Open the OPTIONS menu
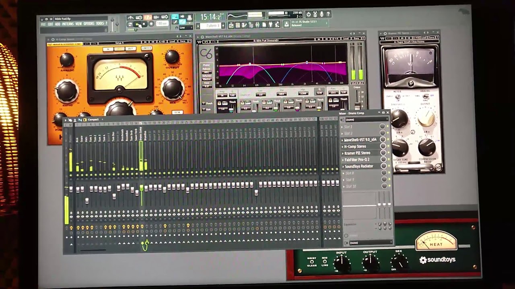This screenshot has height=289, width=515. (x=89, y=24)
